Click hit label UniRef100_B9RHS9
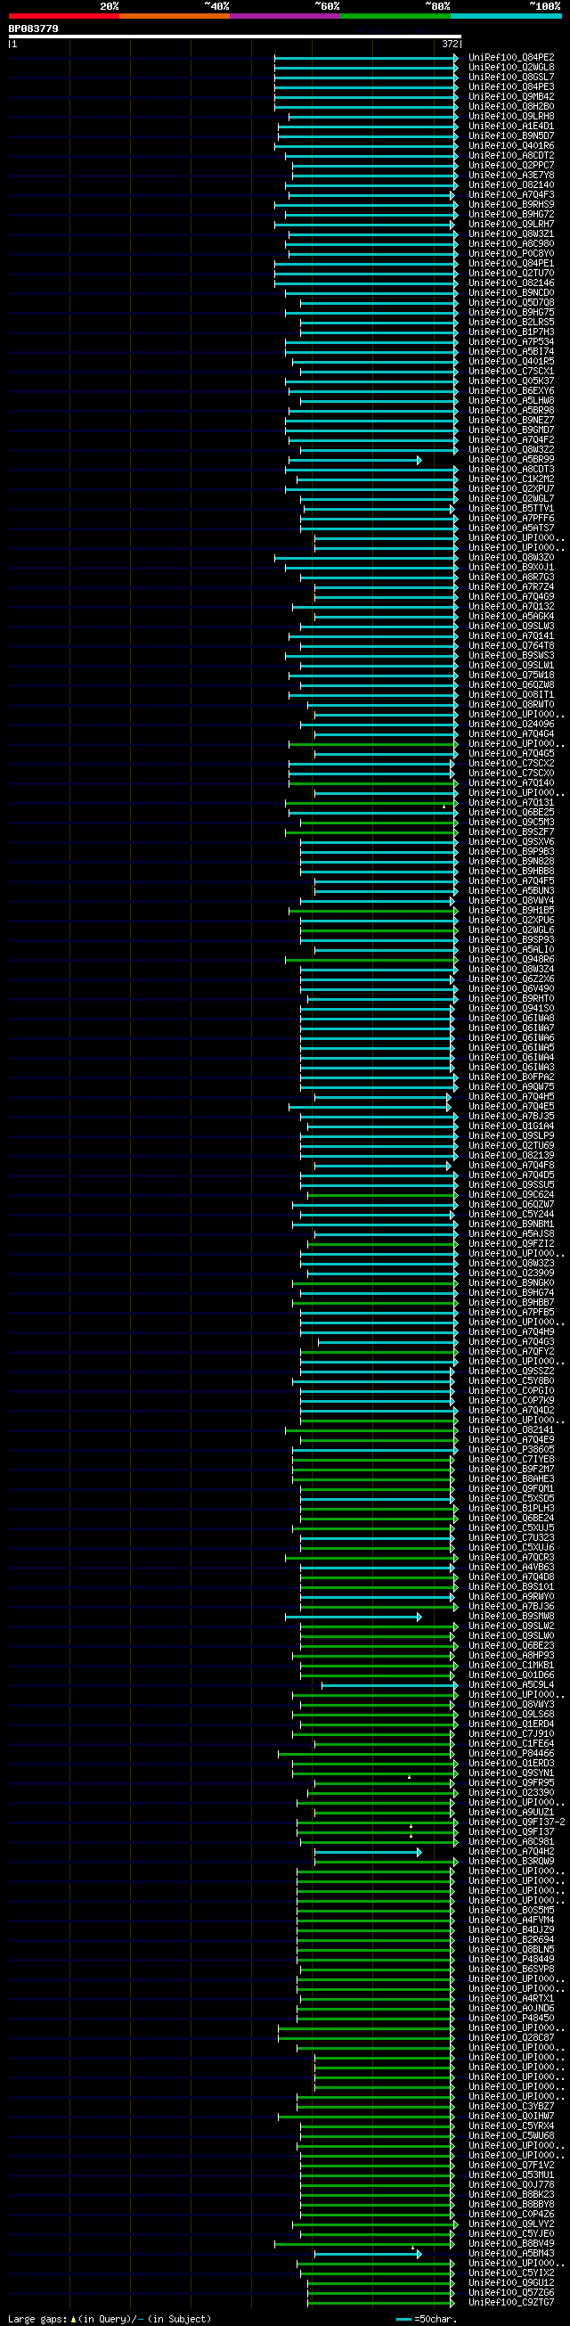 tap(511, 205)
